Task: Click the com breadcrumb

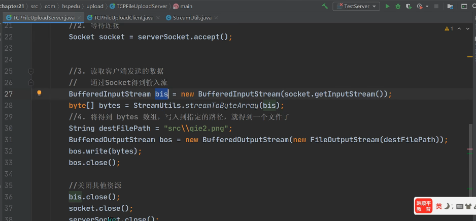Action: (50, 6)
